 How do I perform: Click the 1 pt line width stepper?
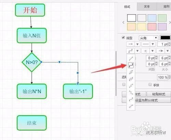[x=170, y=44]
